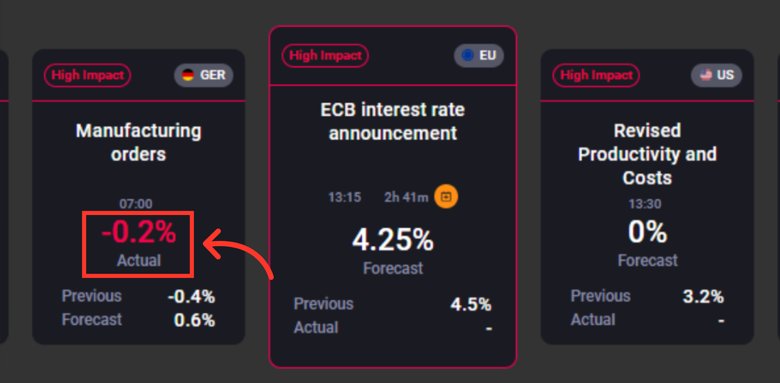
Task: Click High Impact badge on Revised Productivity card
Action: [596, 75]
